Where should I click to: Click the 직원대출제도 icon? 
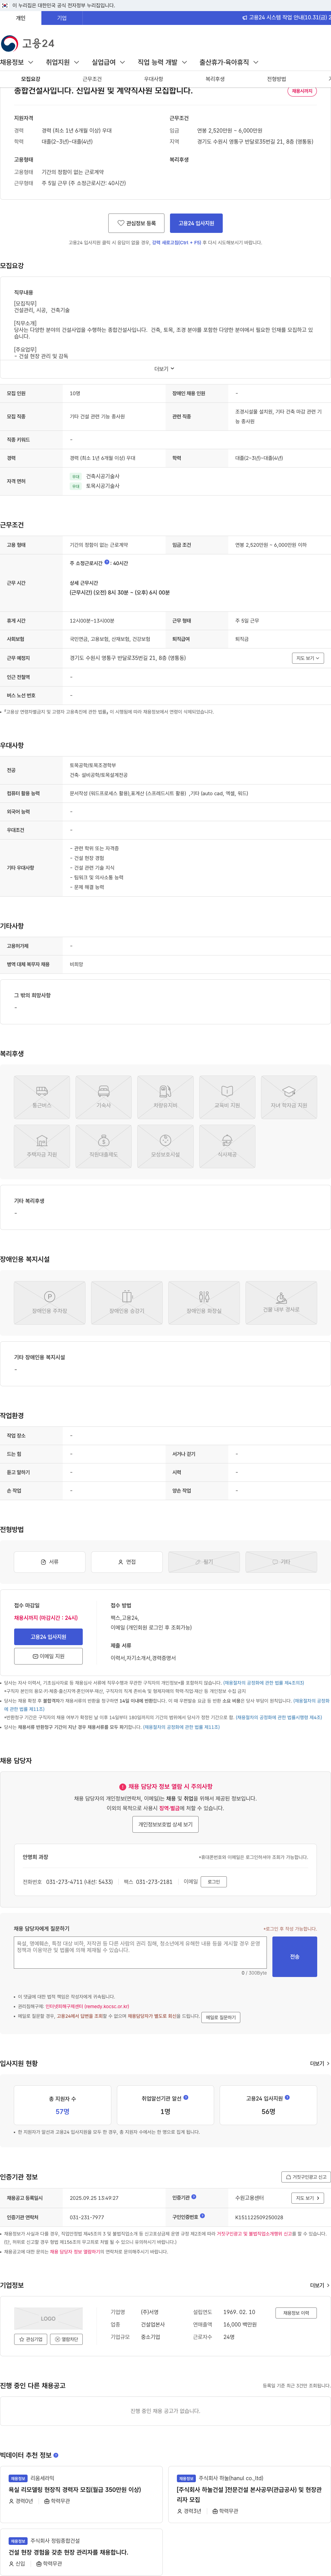104,1146
